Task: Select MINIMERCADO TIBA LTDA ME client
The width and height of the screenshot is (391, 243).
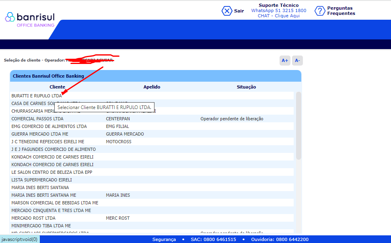Action: 41,226
